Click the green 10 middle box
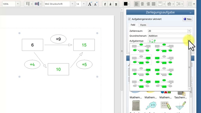The width and height of the screenshot is (201, 113). (58, 69)
